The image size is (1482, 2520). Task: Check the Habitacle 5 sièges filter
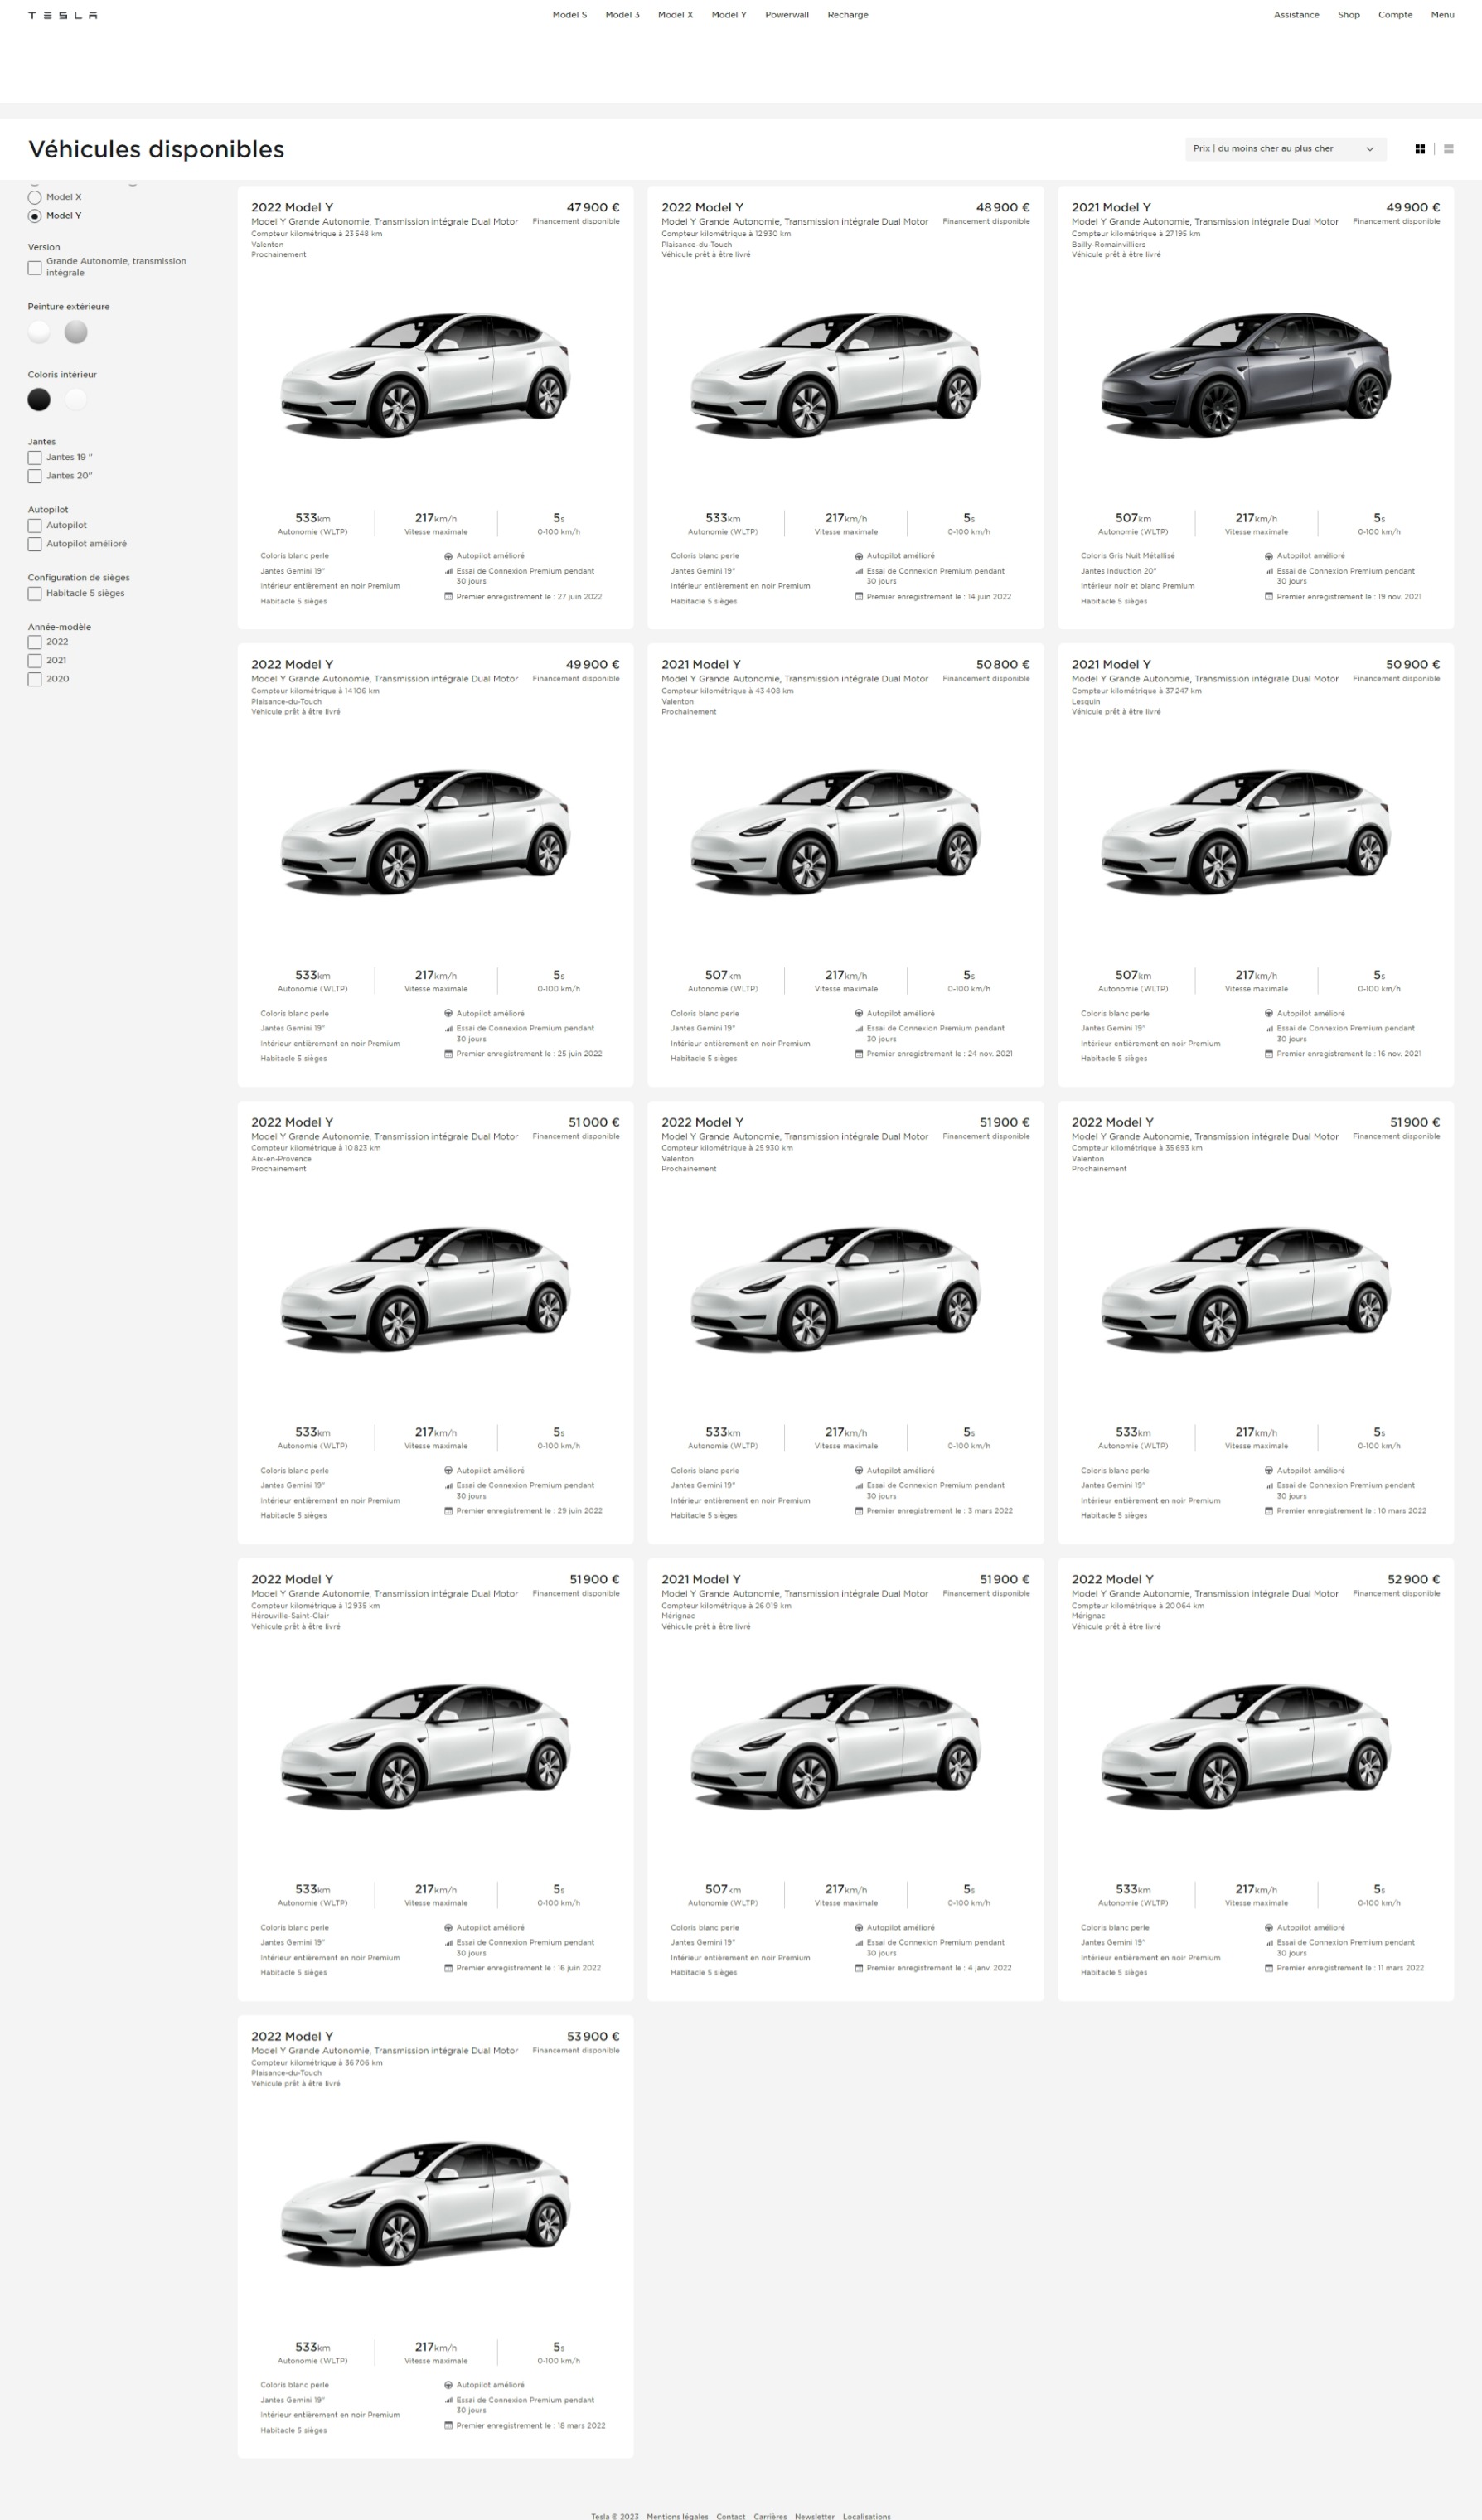point(35,594)
